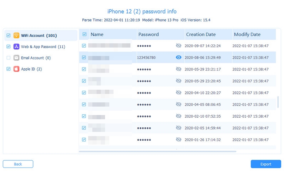284x171 pixels.
Task: Hide the revealed password 123456780
Action: 178,58
